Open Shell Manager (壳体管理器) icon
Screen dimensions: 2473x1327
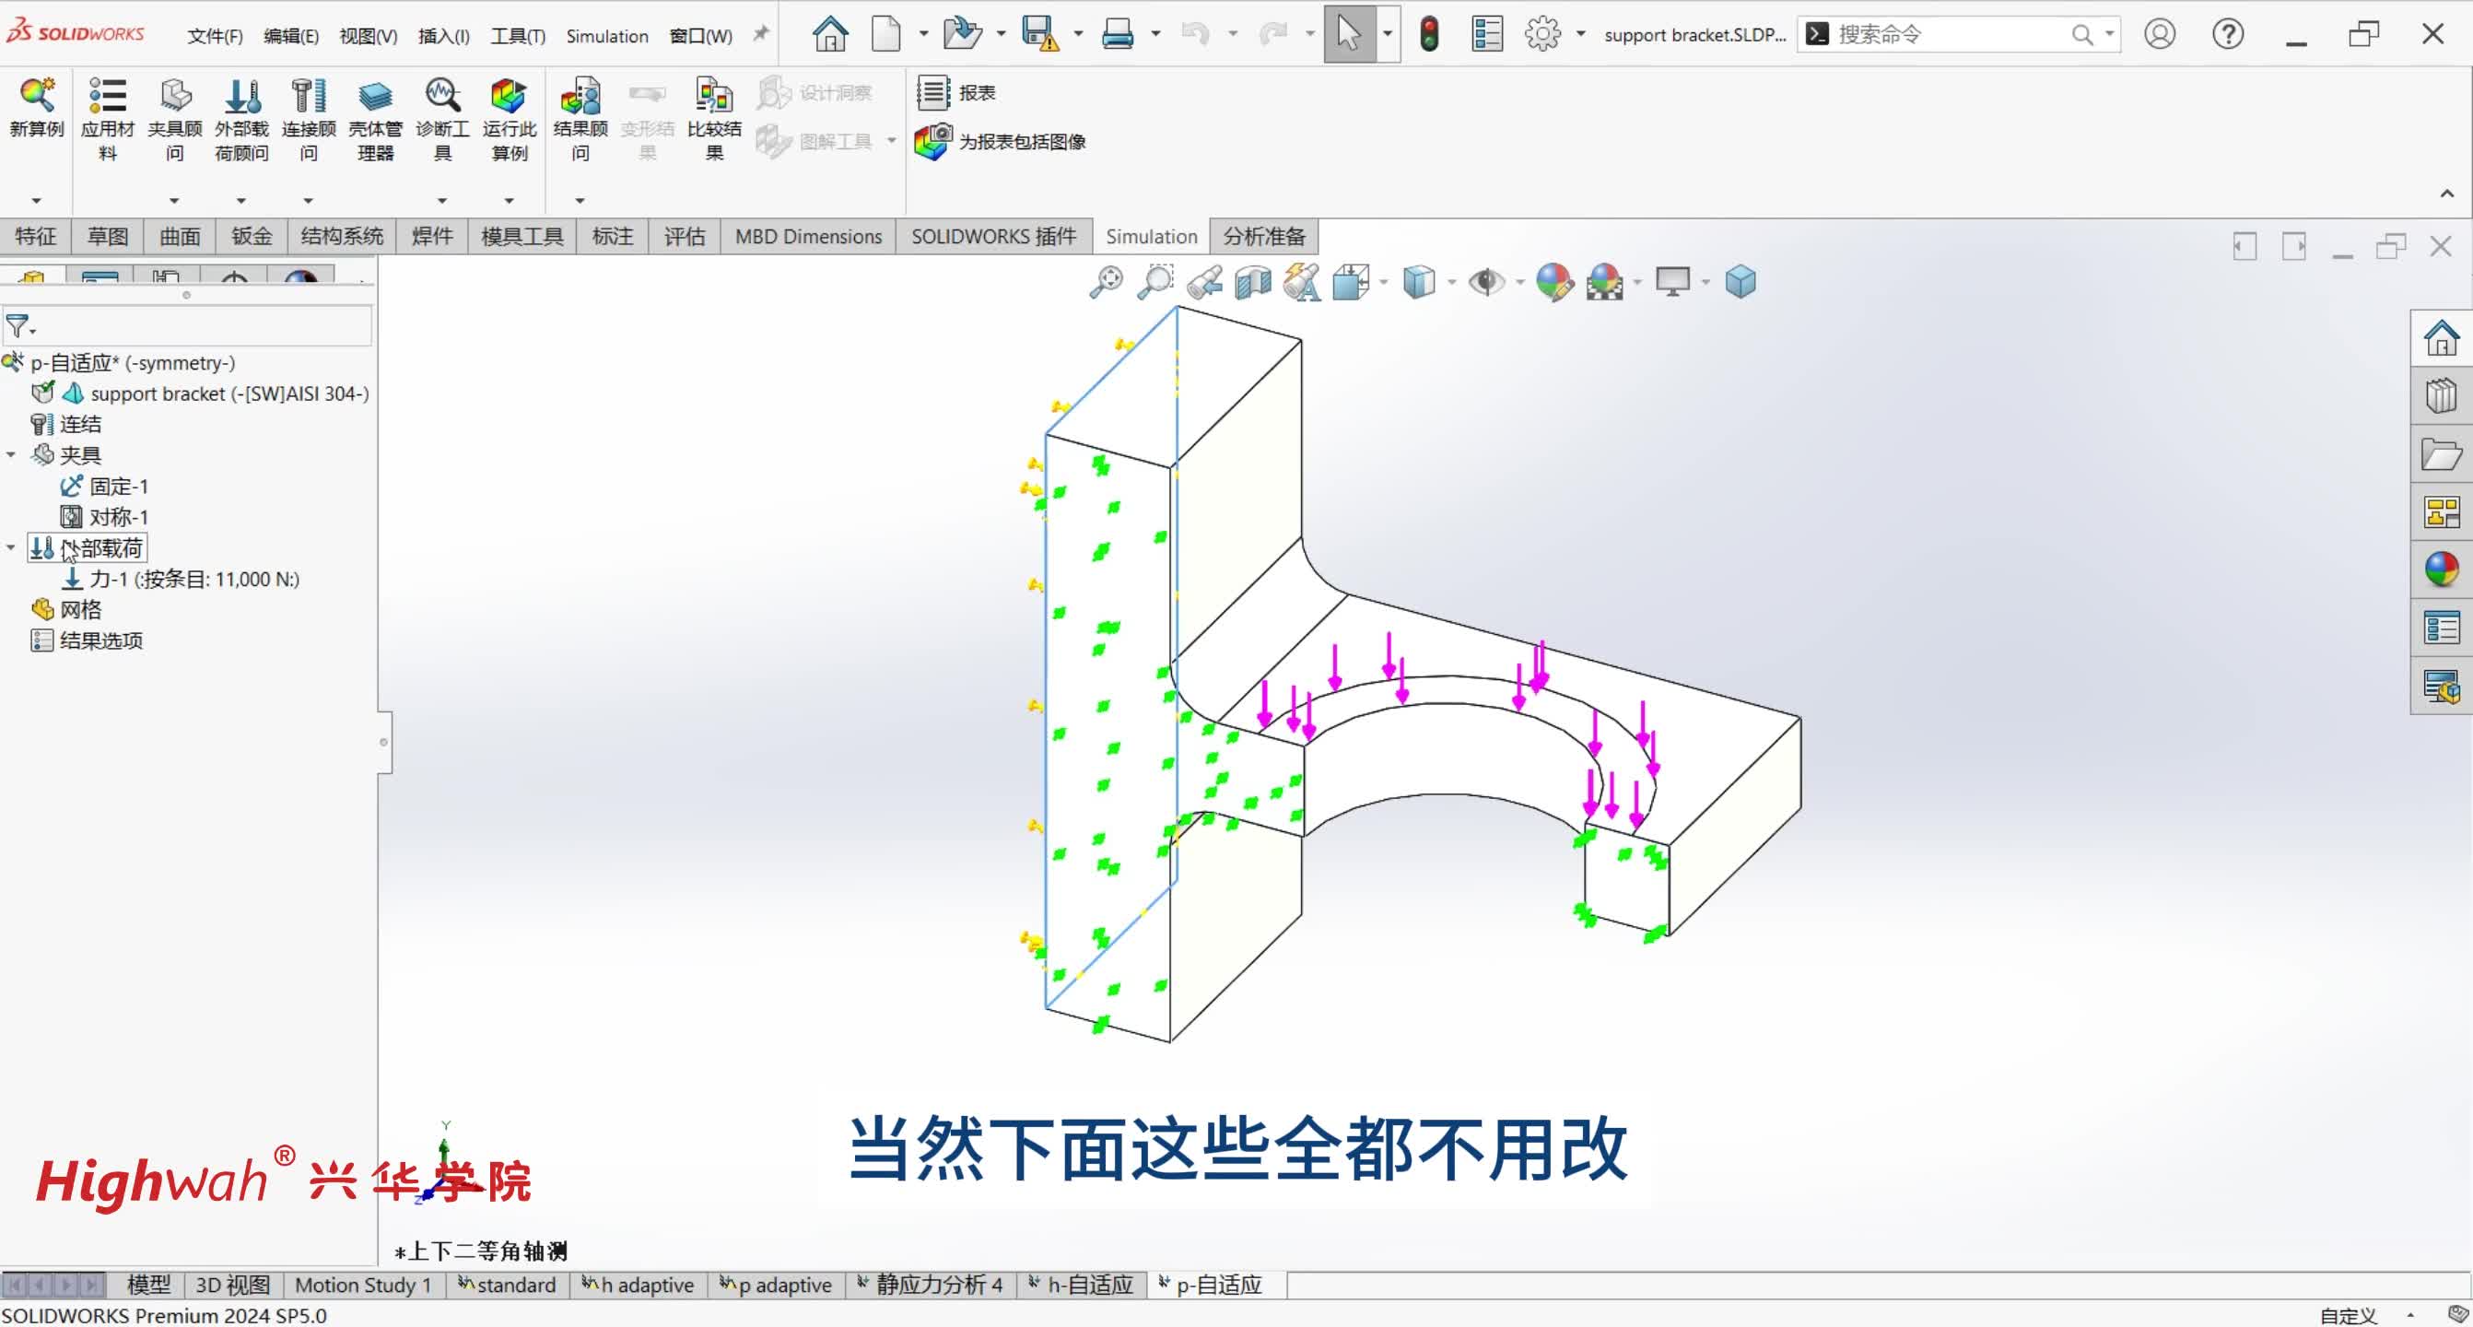coord(374,96)
